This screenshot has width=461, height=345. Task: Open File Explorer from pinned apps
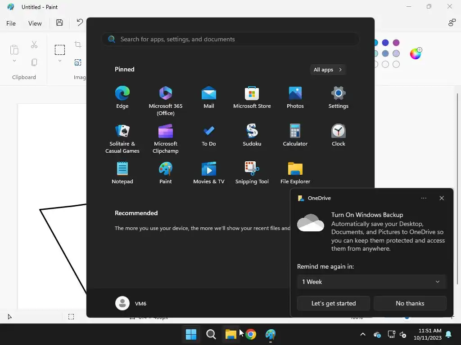coord(295,173)
